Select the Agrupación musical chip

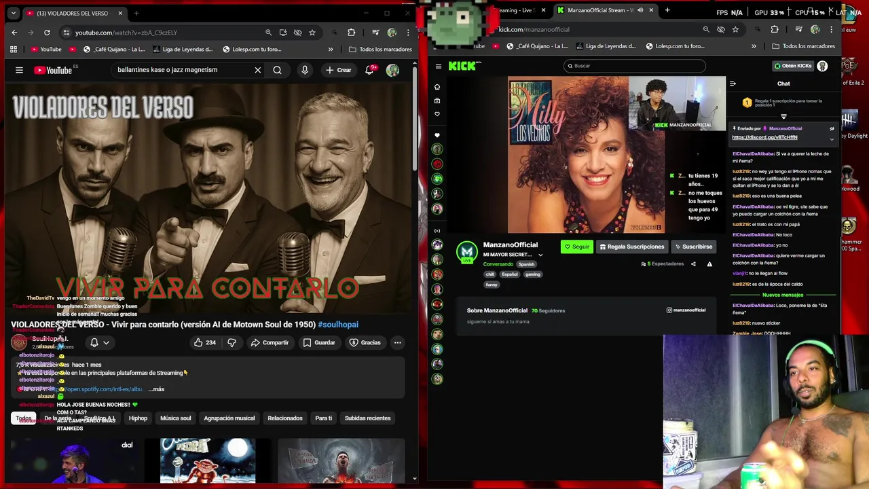coord(229,418)
